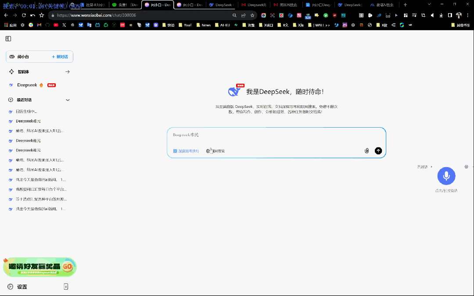
Task: Reload the current page
Action: point(24,15)
